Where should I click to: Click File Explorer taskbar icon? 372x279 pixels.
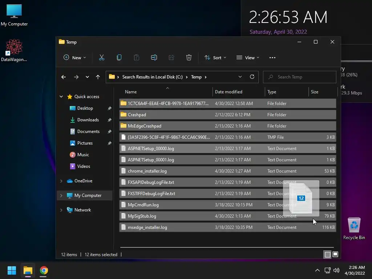click(x=28, y=270)
